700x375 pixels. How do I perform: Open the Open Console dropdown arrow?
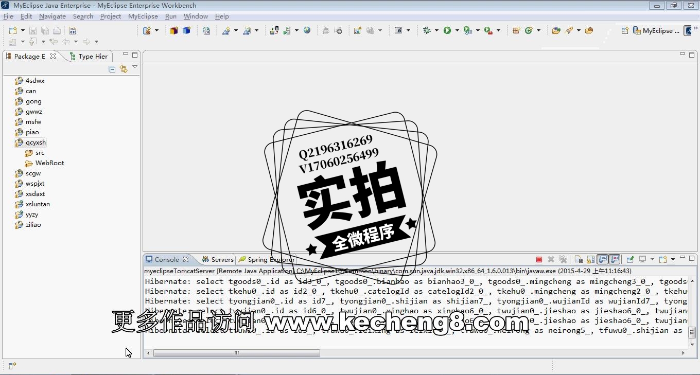tap(673, 259)
